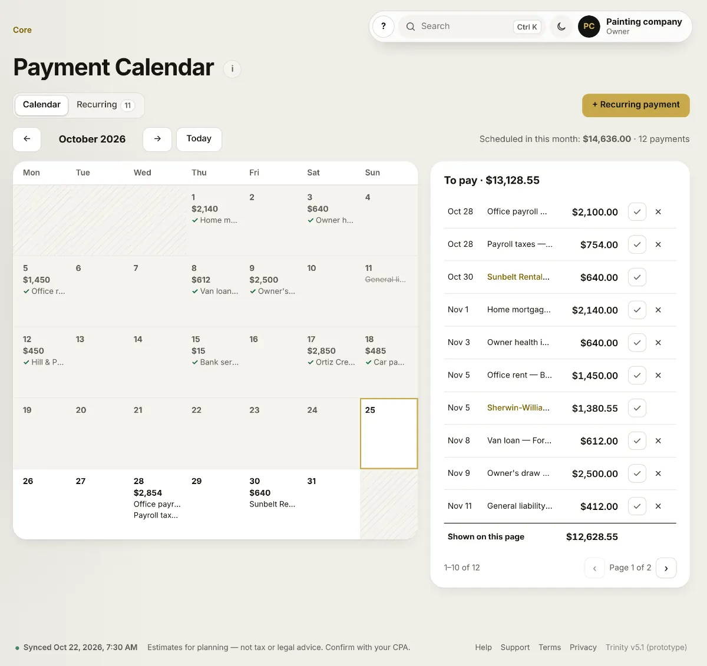Open Ortiz Cre... entry on October 17

click(331, 362)
